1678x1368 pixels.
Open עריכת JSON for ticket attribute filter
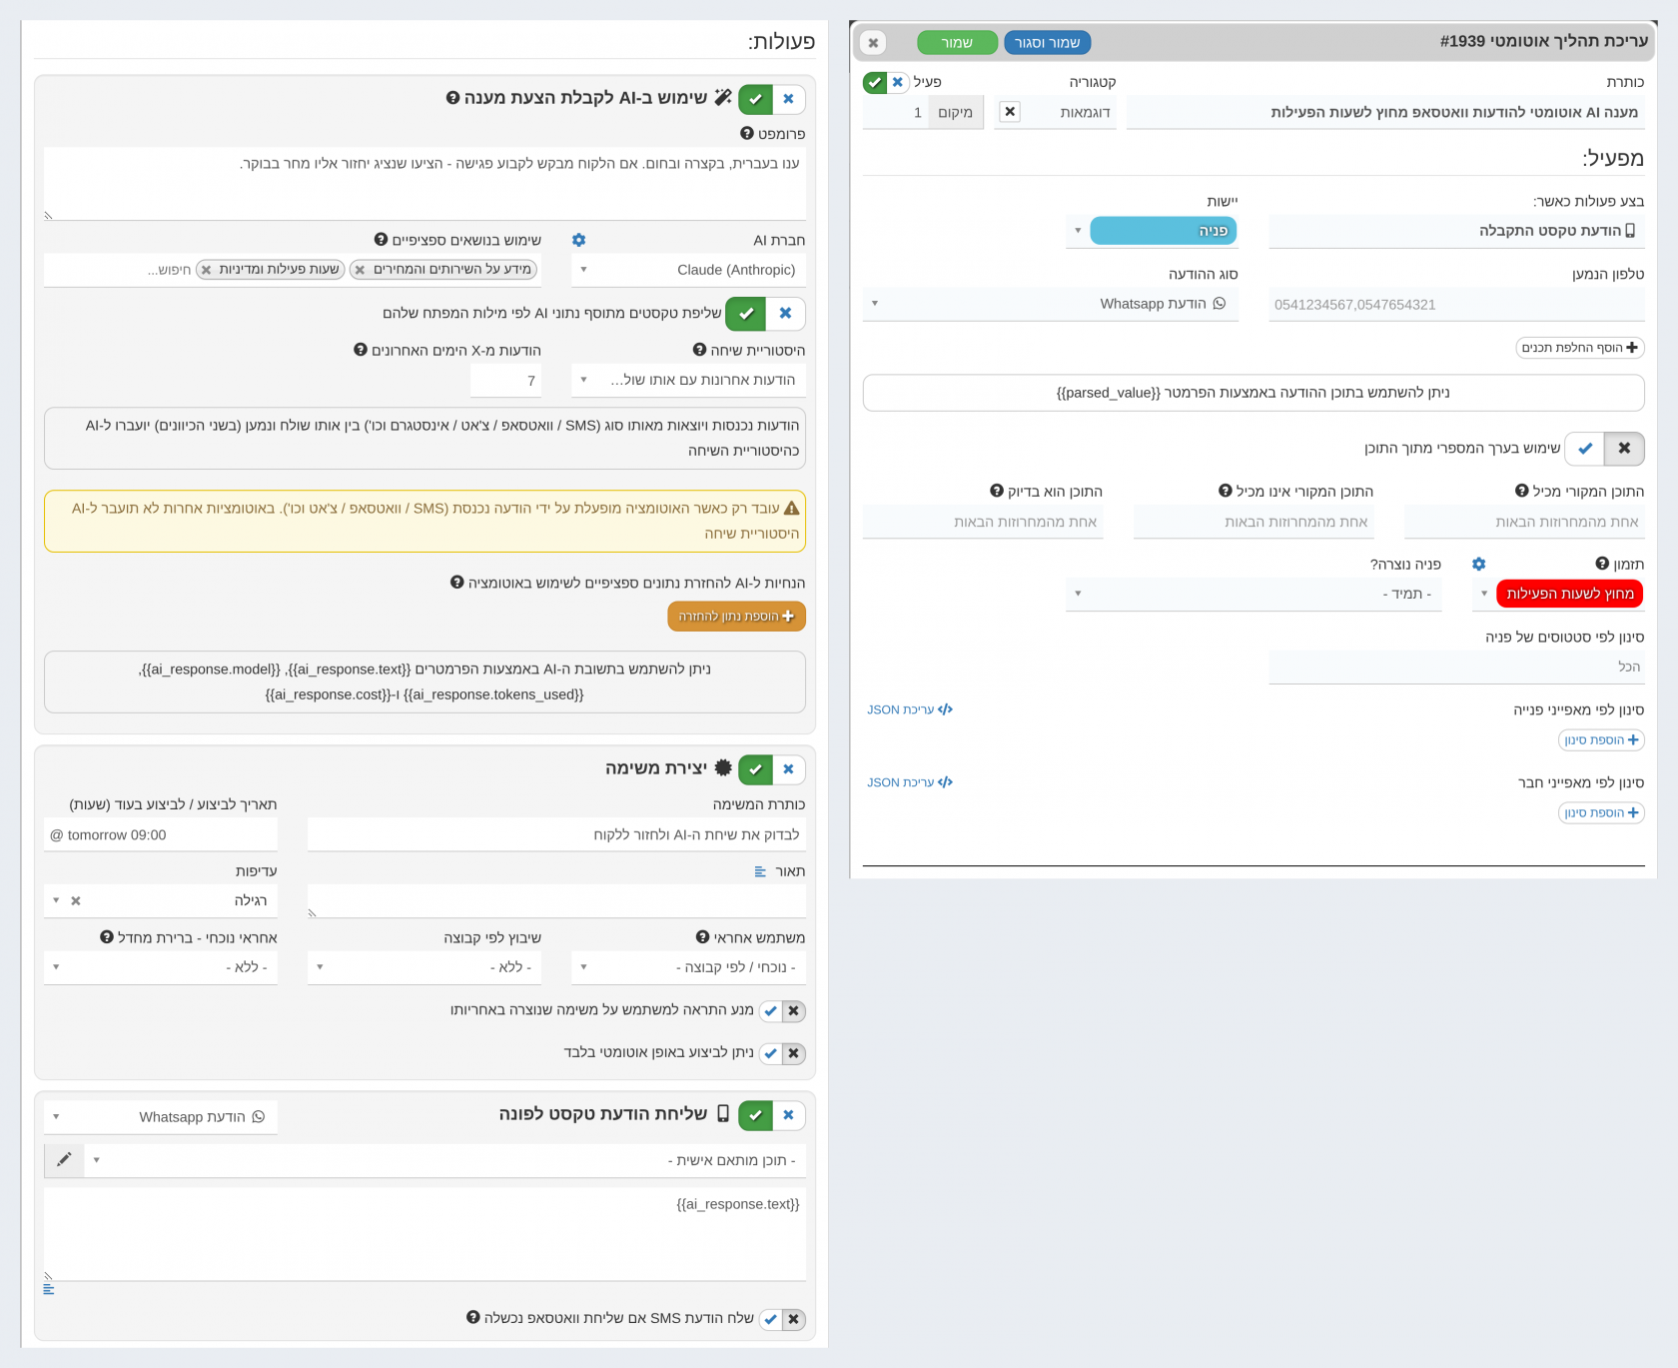tap(910, 709)
